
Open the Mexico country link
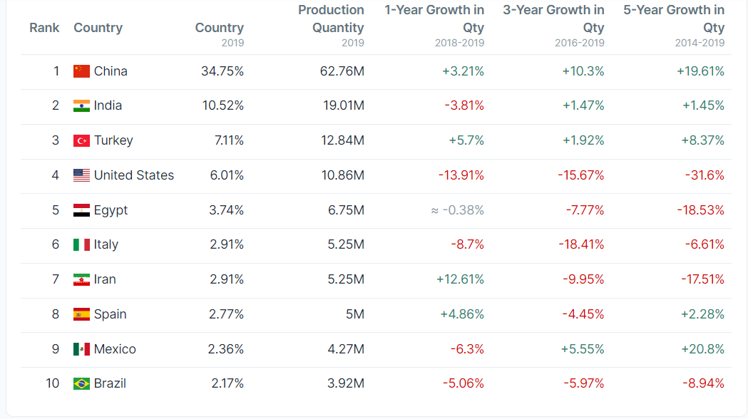[x=115, y=349]
